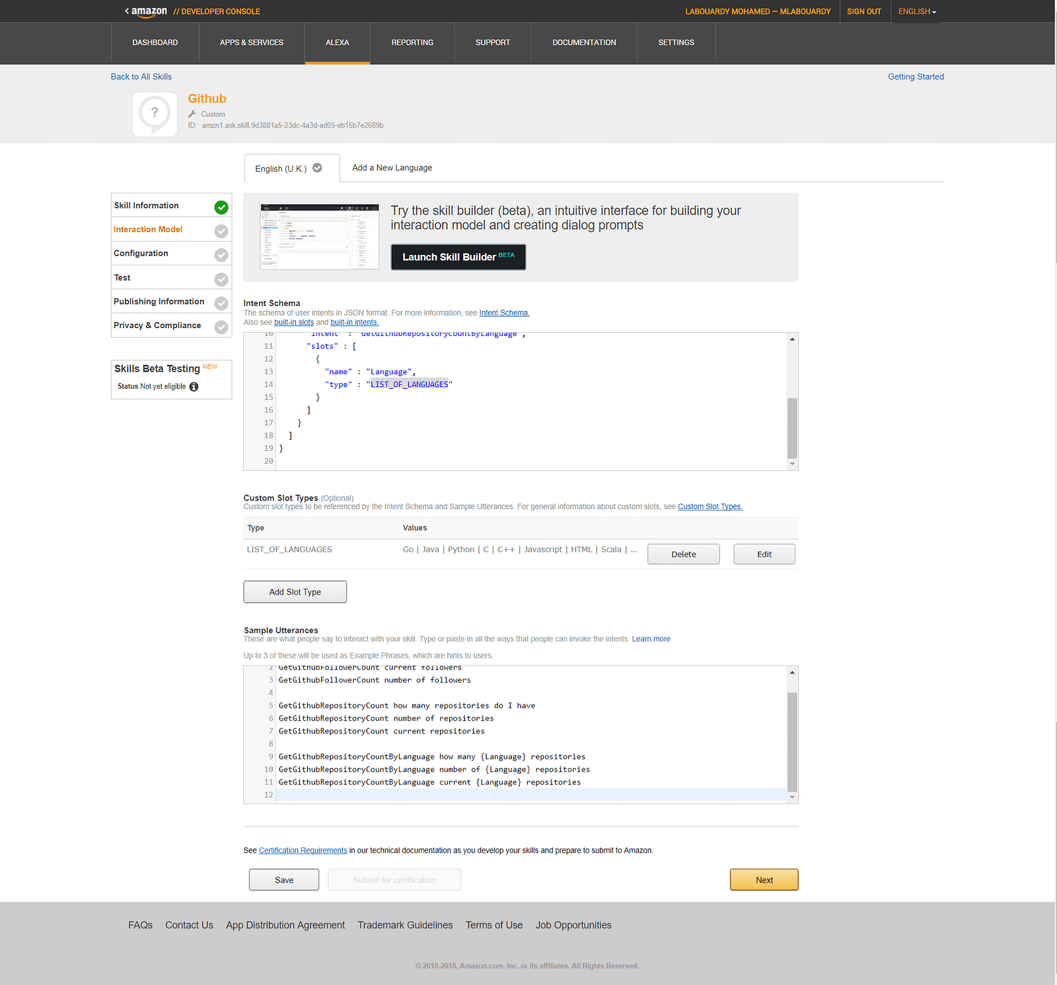Open the Getting Started link
The width and height of the screenshot is (1057, 985).
916,77
